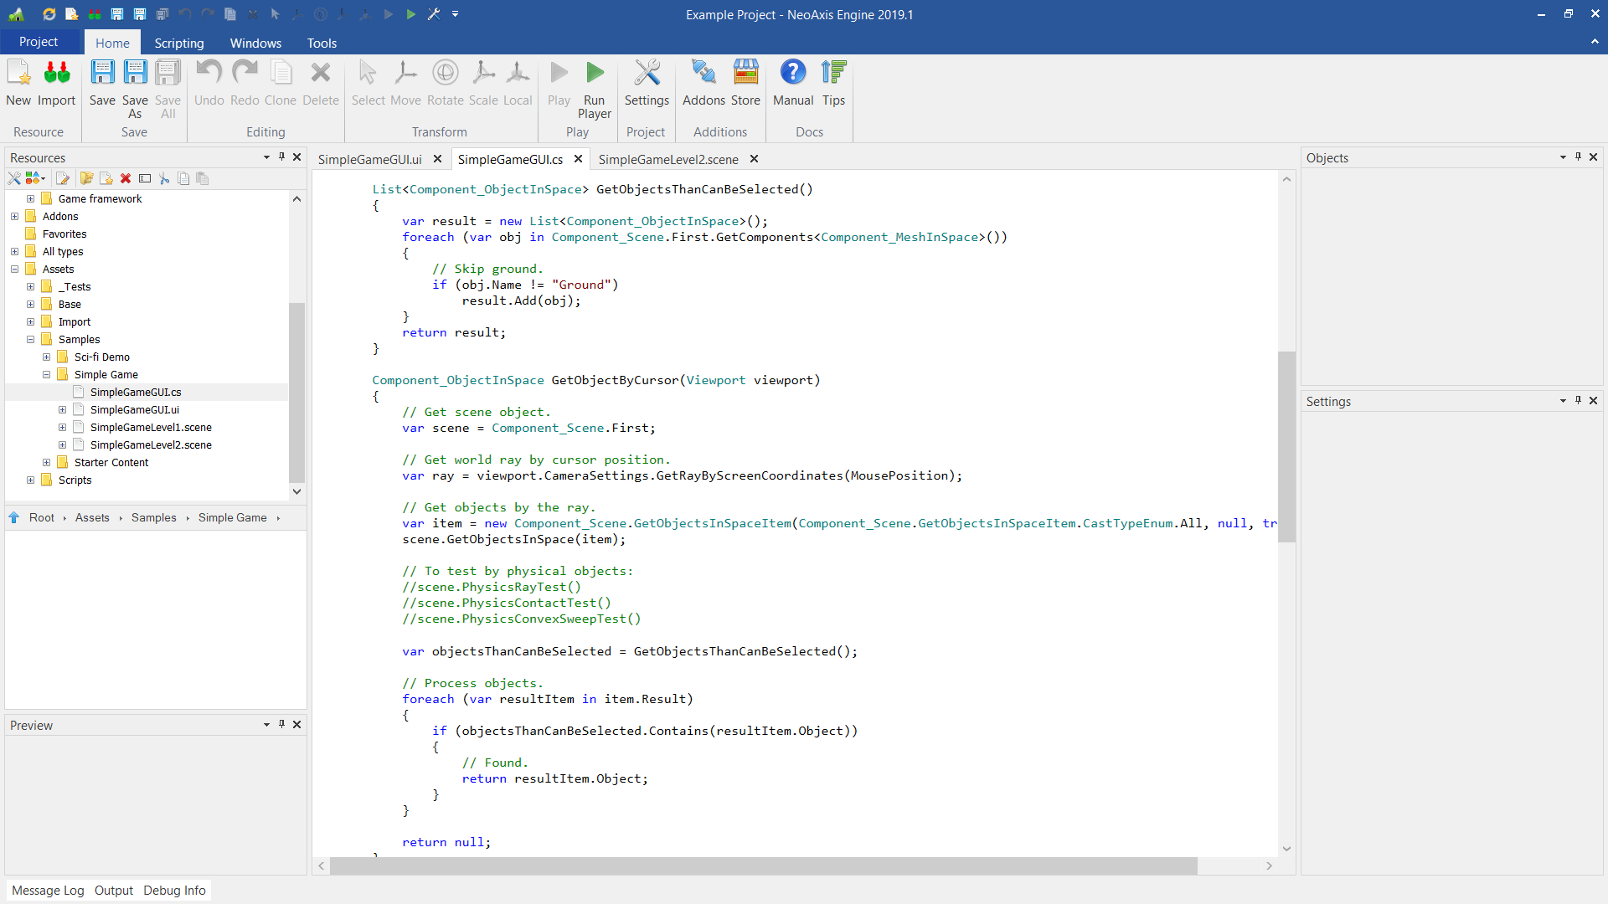Click the Tips icon
This screenshot has width=1608, height=904.
click(x=833, y=74)
